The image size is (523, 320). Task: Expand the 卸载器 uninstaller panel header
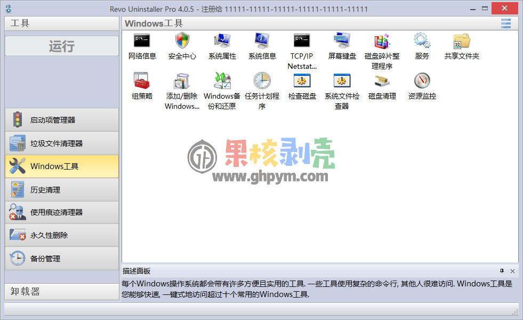tap(62, 291)
